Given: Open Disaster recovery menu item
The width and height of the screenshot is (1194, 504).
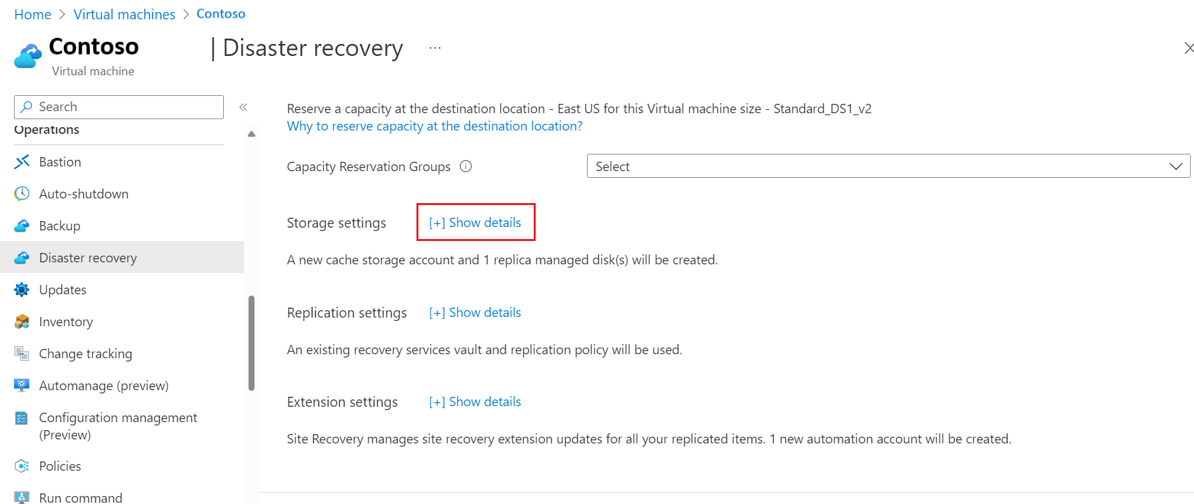Looking at the screenshot, I should coord(88,258).
